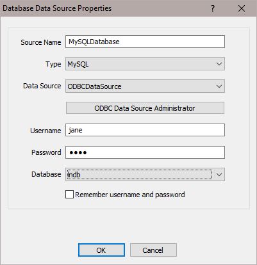
Task: Expand the Database dropdown showing indb
Action: click(x=145, y=175)
